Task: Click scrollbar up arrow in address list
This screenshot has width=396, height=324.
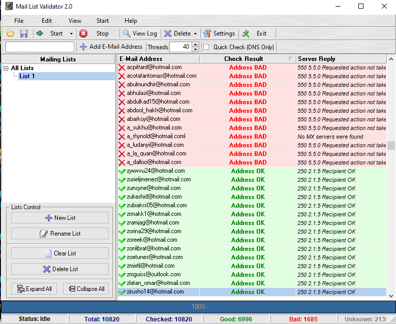Action: (391, 59)
